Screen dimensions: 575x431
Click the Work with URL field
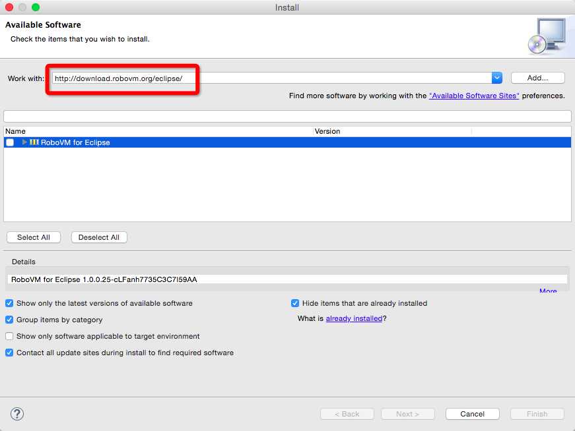pyautogui.click(x=272, y=78)
